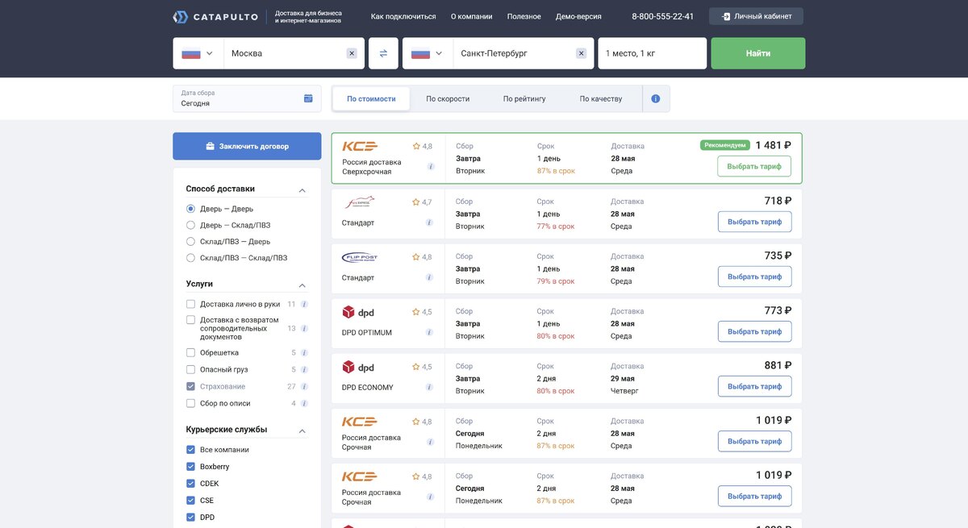Screen dimensions: 968x528
Task: Click info icon next to Обрешетка
Action: tap(304, 353)
